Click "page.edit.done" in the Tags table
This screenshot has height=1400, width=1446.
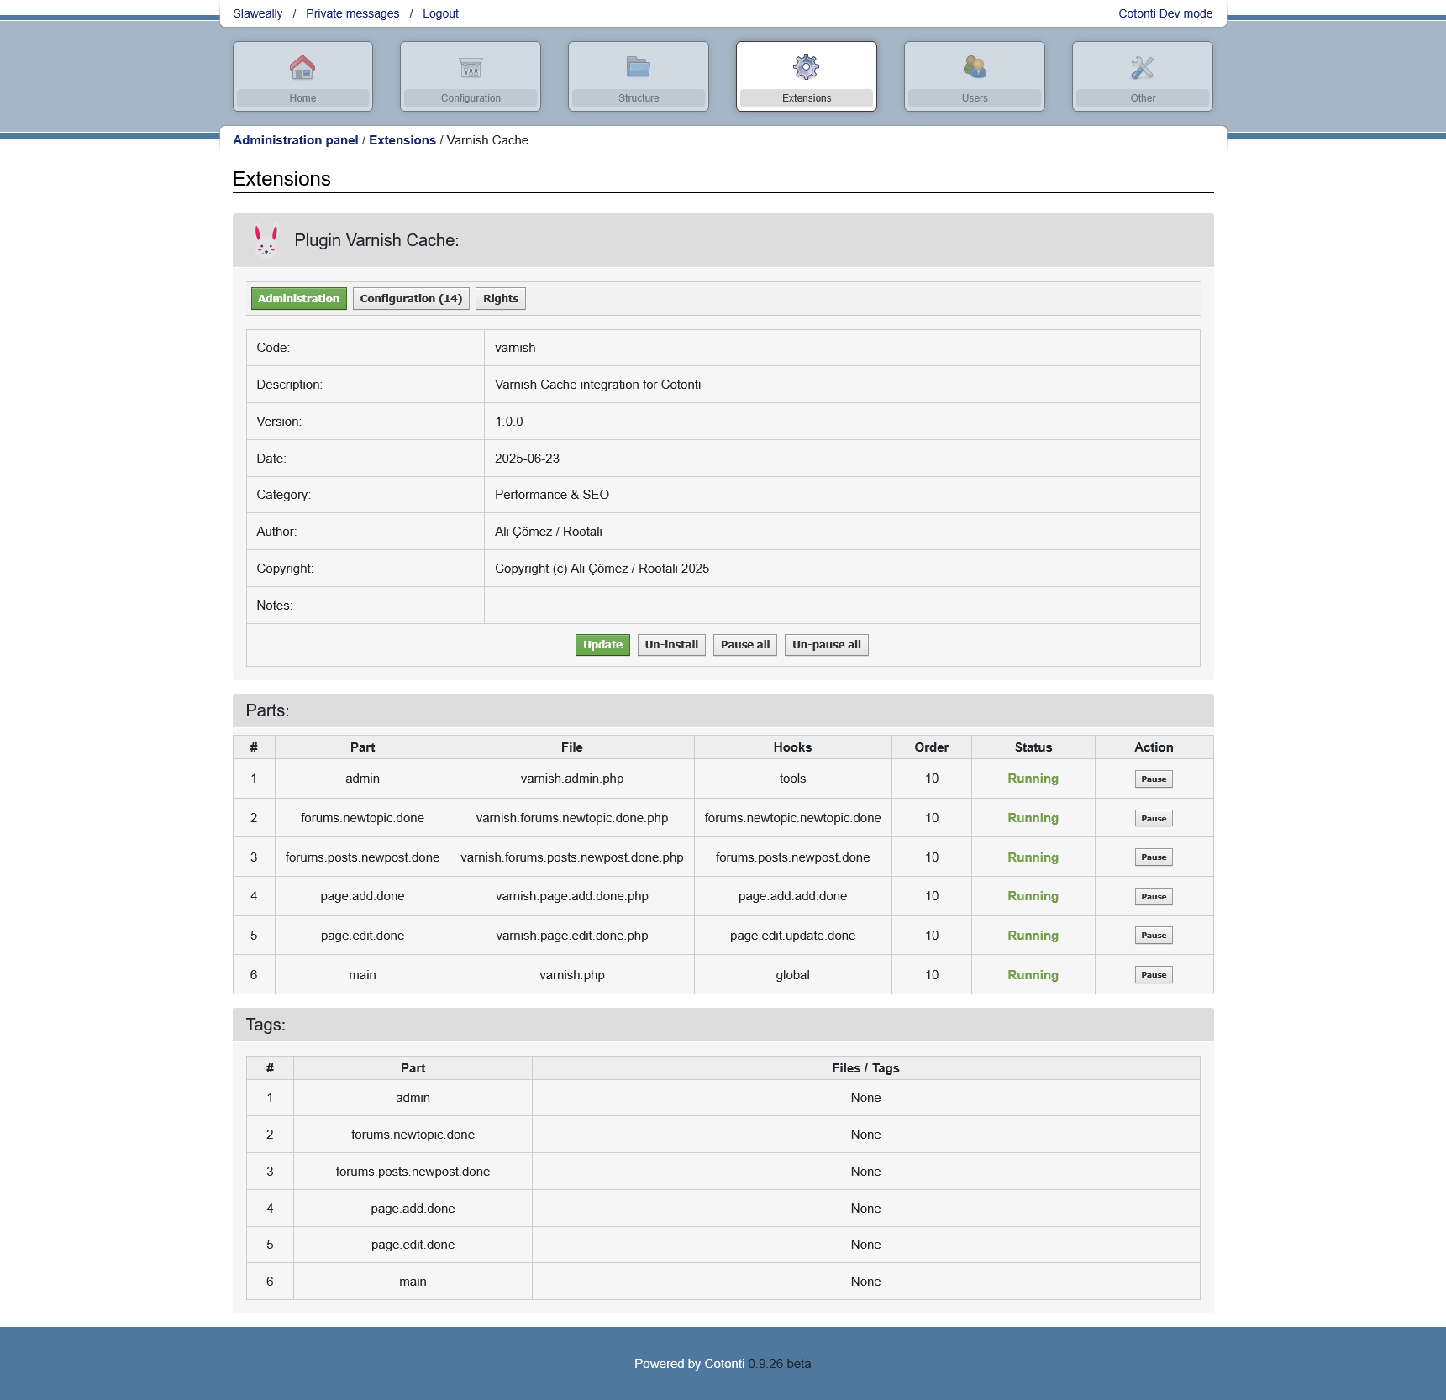413,1245
